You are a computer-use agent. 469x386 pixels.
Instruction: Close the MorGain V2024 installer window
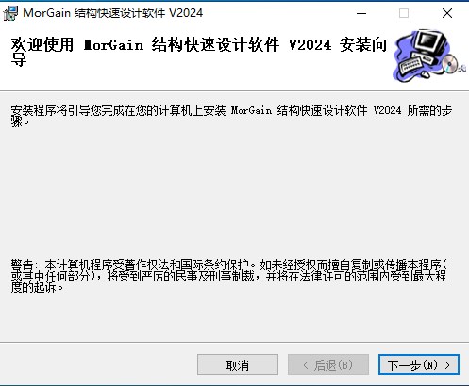coord(447,13)
